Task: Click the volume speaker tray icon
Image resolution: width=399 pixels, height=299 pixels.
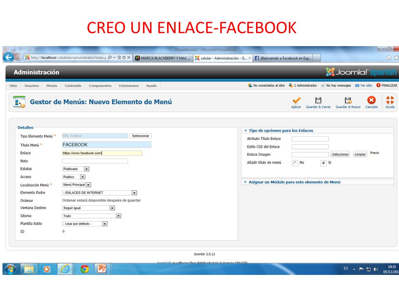Action: [x=376, y=269]
